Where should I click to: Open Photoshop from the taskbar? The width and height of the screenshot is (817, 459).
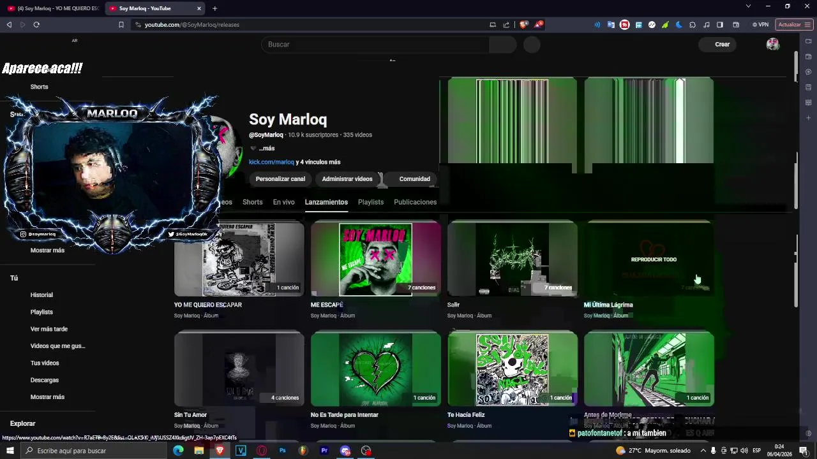282,451
